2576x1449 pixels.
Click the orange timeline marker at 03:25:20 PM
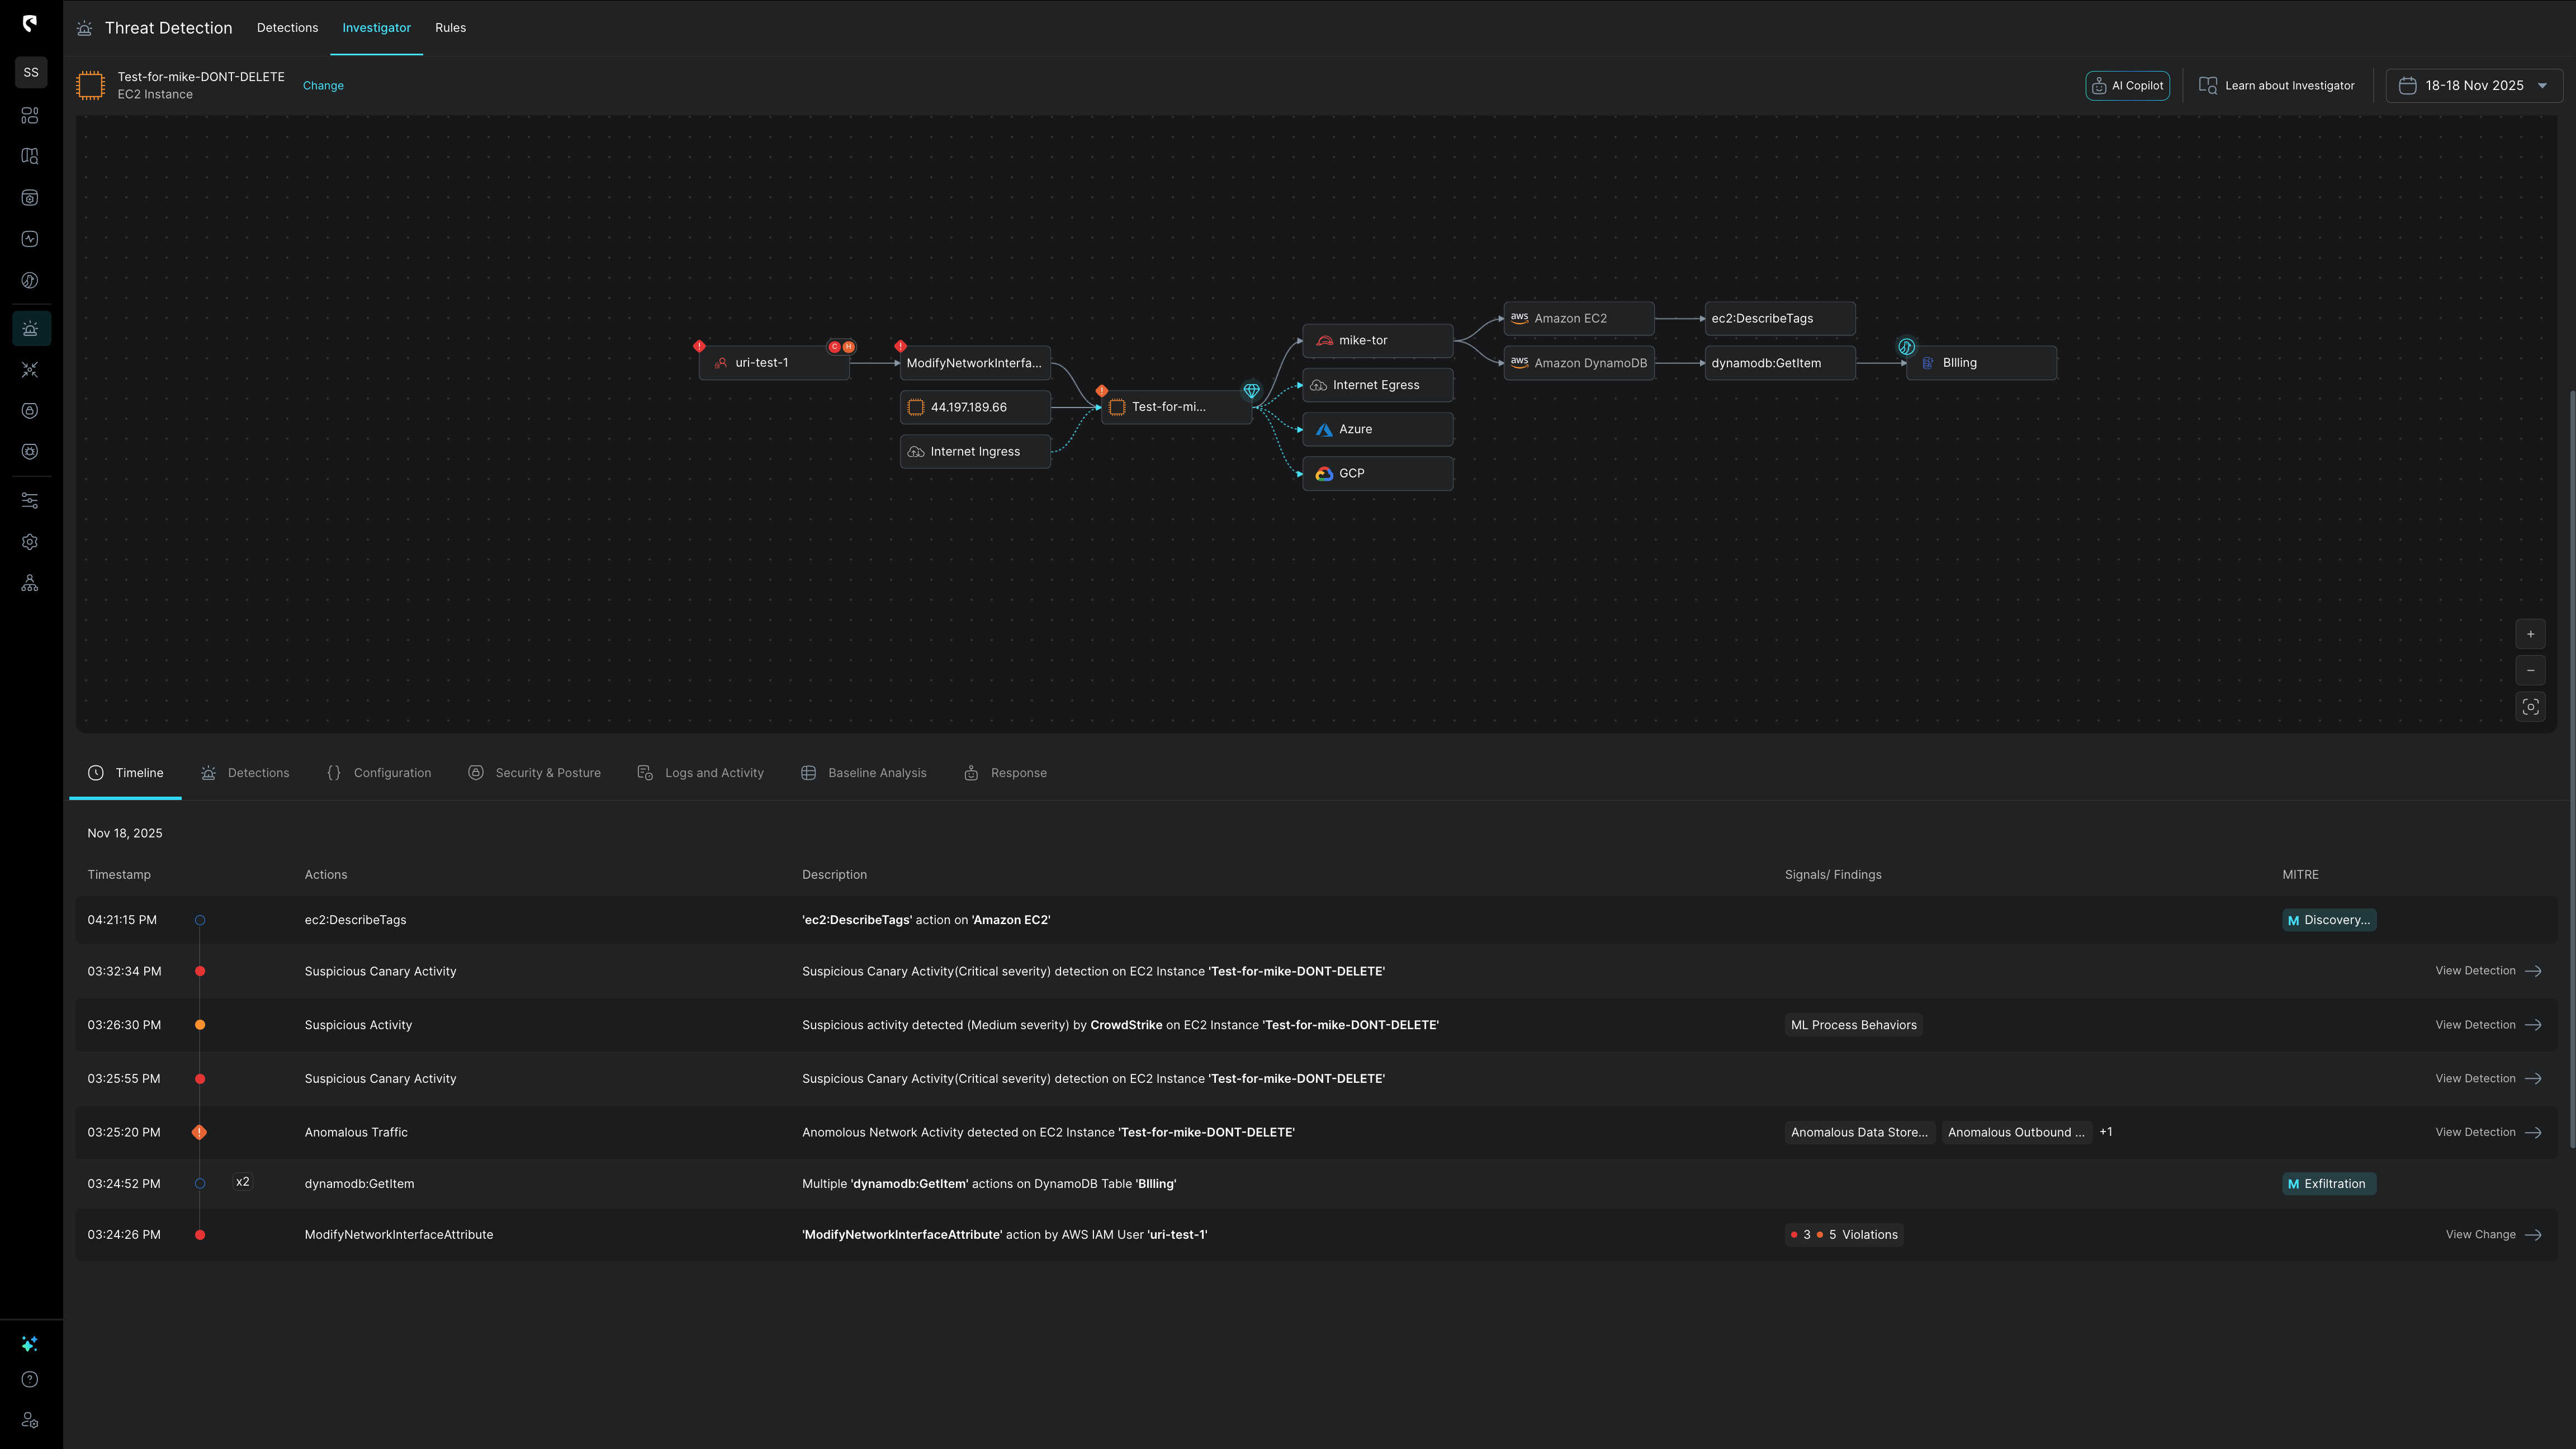199,1132
